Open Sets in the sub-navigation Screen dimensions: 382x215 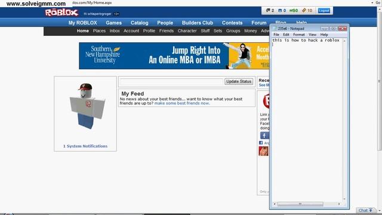click(218, 31)
